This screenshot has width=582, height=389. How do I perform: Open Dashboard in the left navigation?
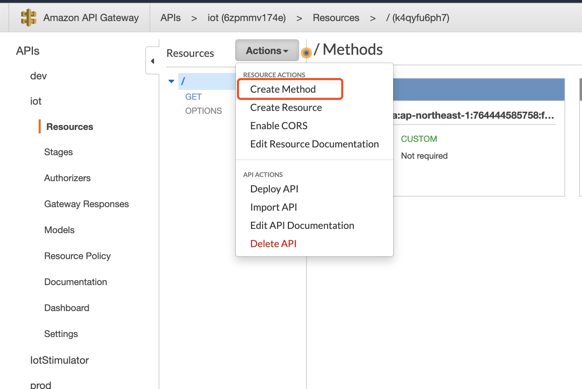click(x=67, y=308)
